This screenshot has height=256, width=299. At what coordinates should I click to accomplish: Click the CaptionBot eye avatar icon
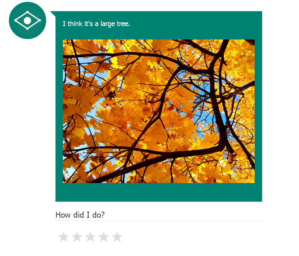(28, 20)
